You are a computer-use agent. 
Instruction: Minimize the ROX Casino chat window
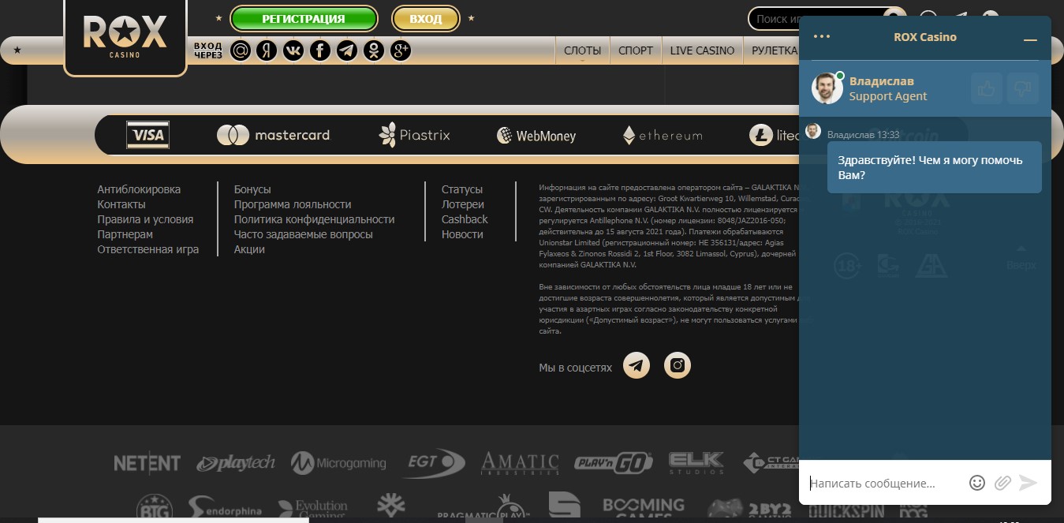[x=1030, y=39]
